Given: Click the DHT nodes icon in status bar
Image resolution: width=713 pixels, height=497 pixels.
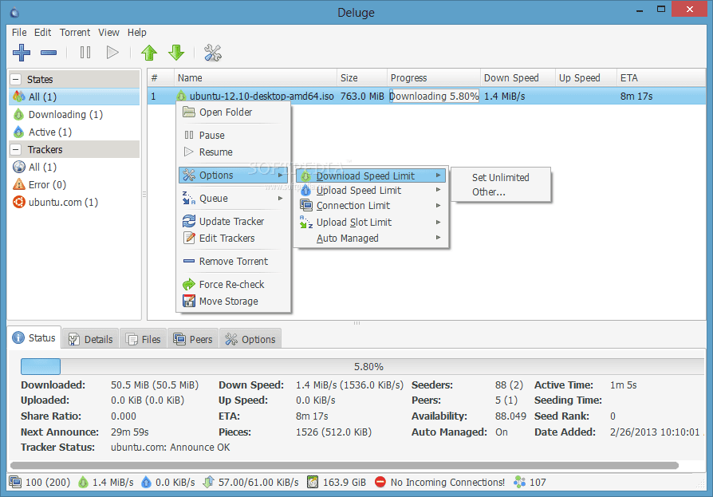Looking at the screenshot, I should (519, 482).
